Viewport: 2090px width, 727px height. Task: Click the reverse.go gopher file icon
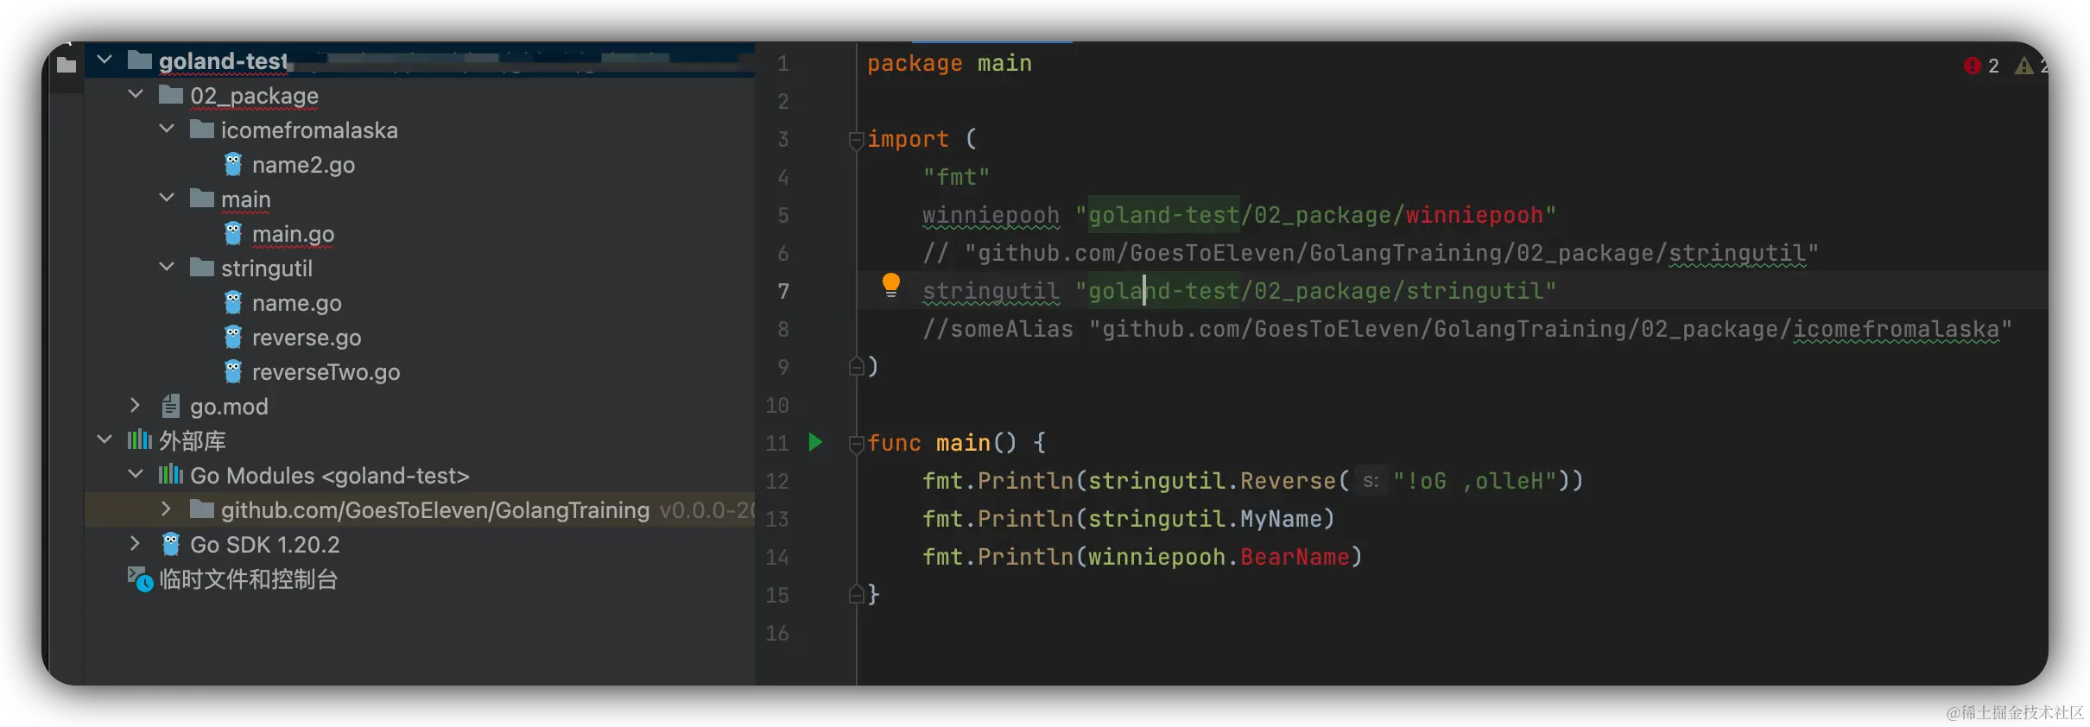coord(233,336)
